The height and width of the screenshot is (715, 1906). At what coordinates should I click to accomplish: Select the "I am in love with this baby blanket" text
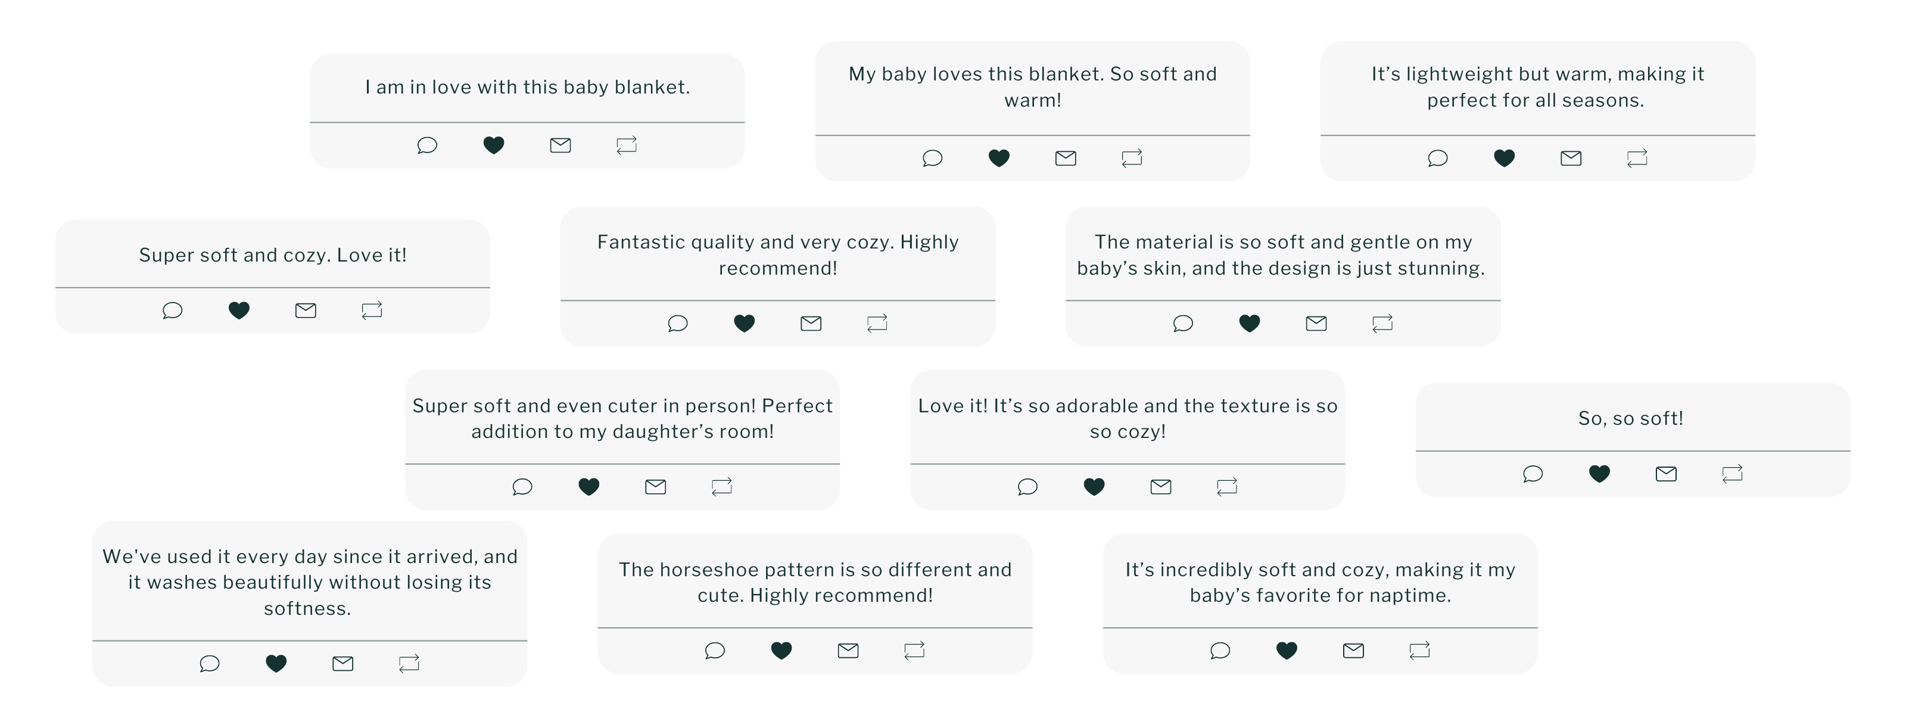pyautogui.click(x=527, y=88)
